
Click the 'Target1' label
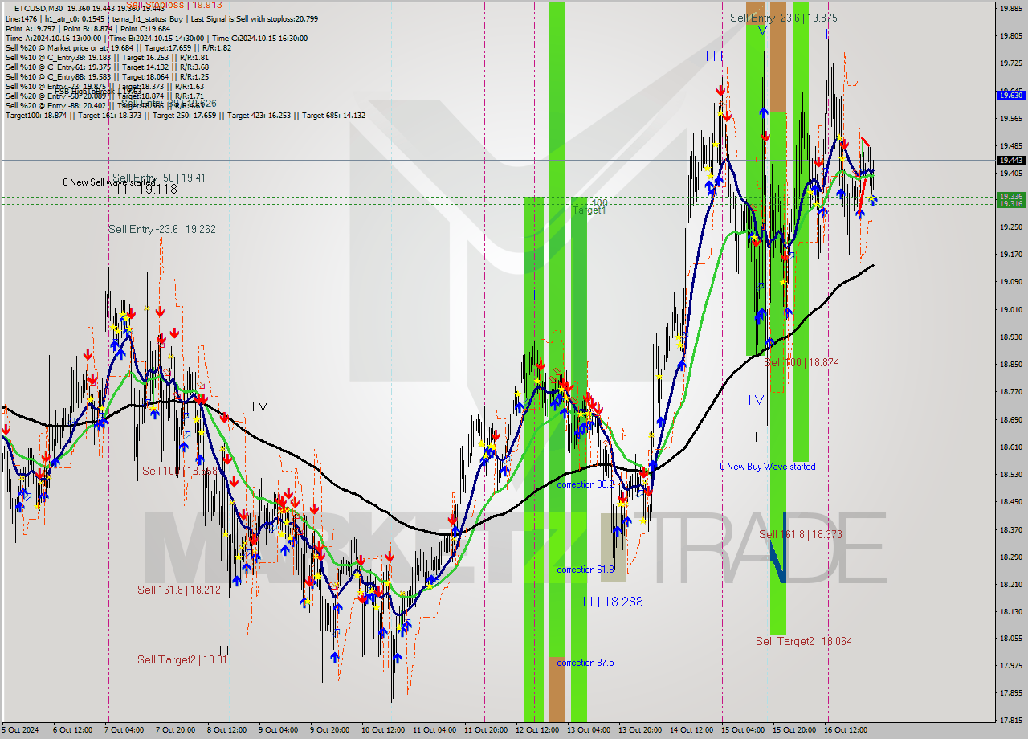(x=589, y=210)
